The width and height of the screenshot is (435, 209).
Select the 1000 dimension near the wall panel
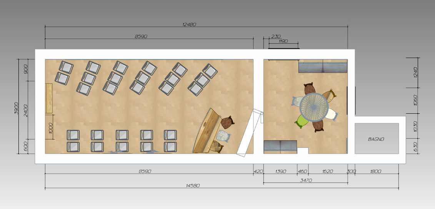[50, 128]
